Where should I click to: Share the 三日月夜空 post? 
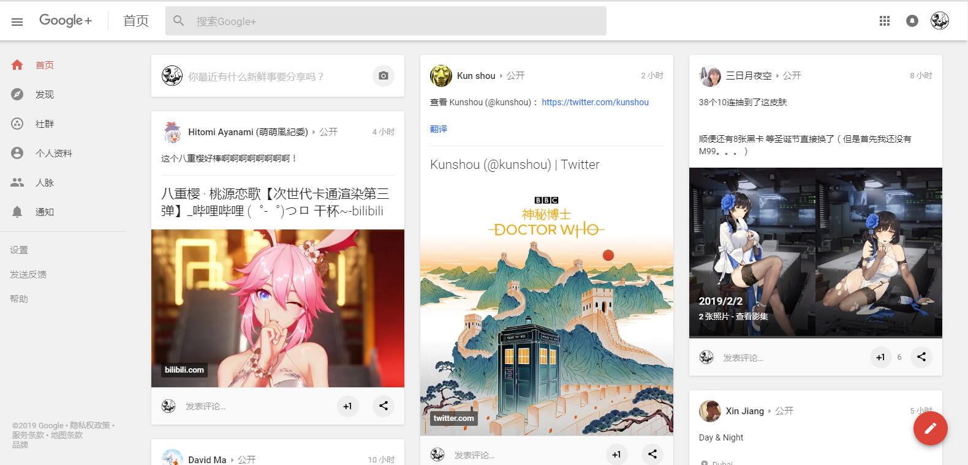[921, 357]
